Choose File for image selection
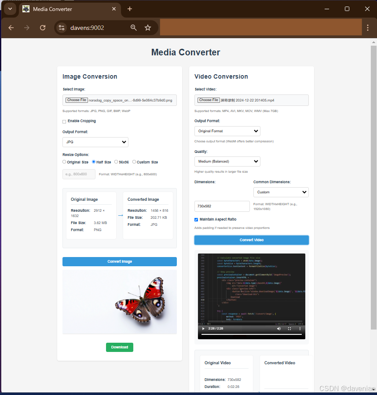The image size is (377, 395). click(x=77, y=100)
